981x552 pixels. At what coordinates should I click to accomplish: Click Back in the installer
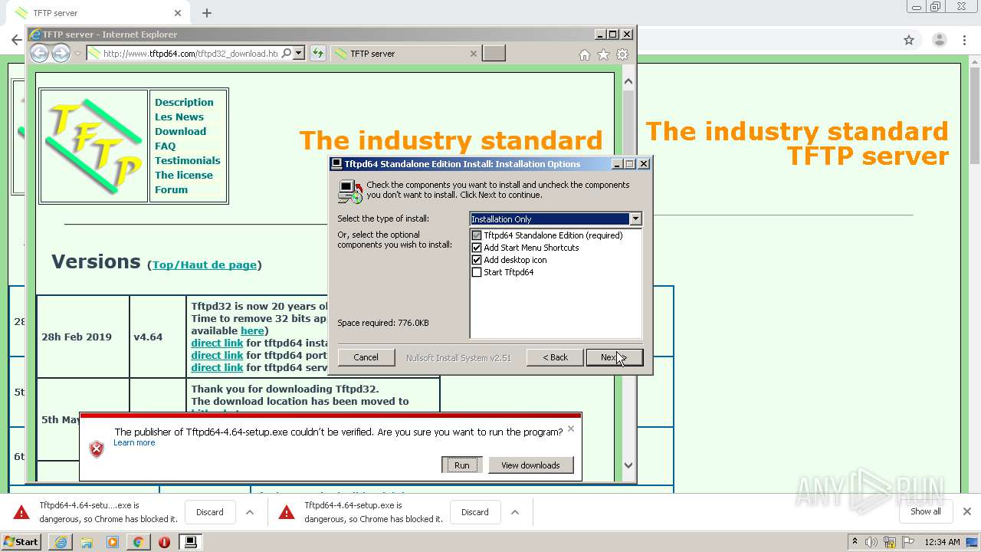click(x=555, y=357)
